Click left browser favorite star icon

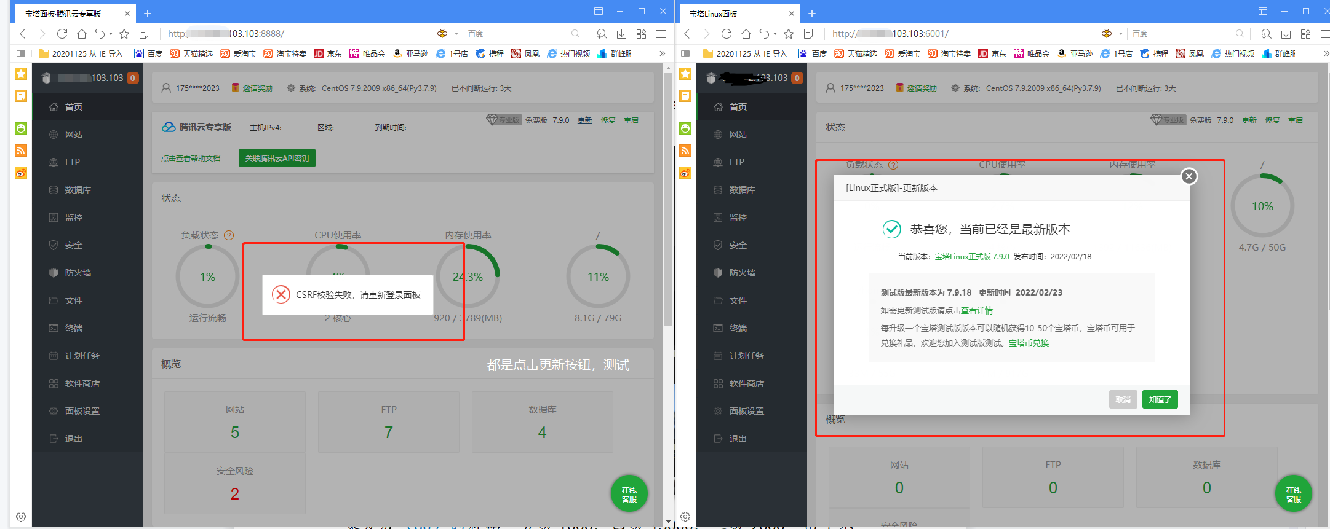(124, 34)
